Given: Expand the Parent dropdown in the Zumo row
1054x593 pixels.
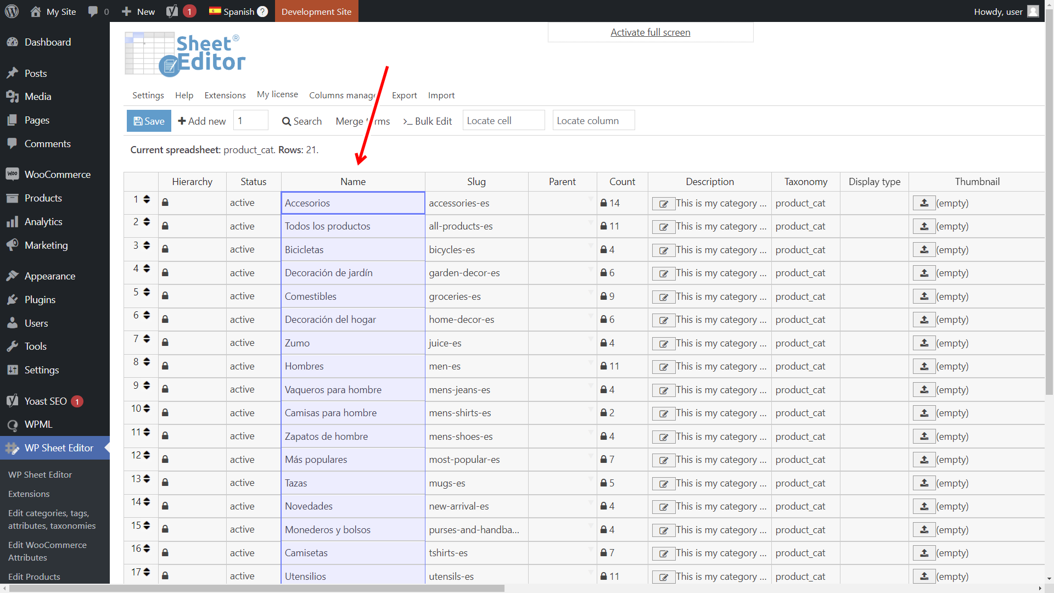Looking at the screenshot, I should 591,339.
